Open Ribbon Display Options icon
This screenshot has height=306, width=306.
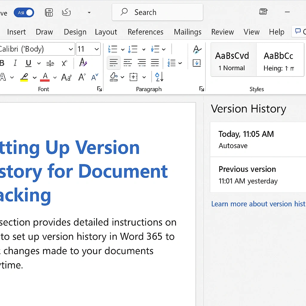263,12
